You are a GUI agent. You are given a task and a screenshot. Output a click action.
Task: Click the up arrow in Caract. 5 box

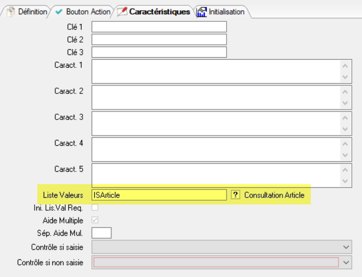click(345, 170)
